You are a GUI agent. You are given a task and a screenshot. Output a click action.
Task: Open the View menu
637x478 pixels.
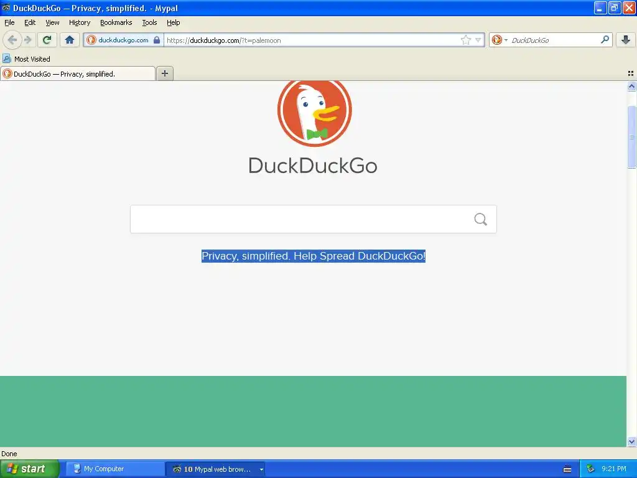coord(52,22)
